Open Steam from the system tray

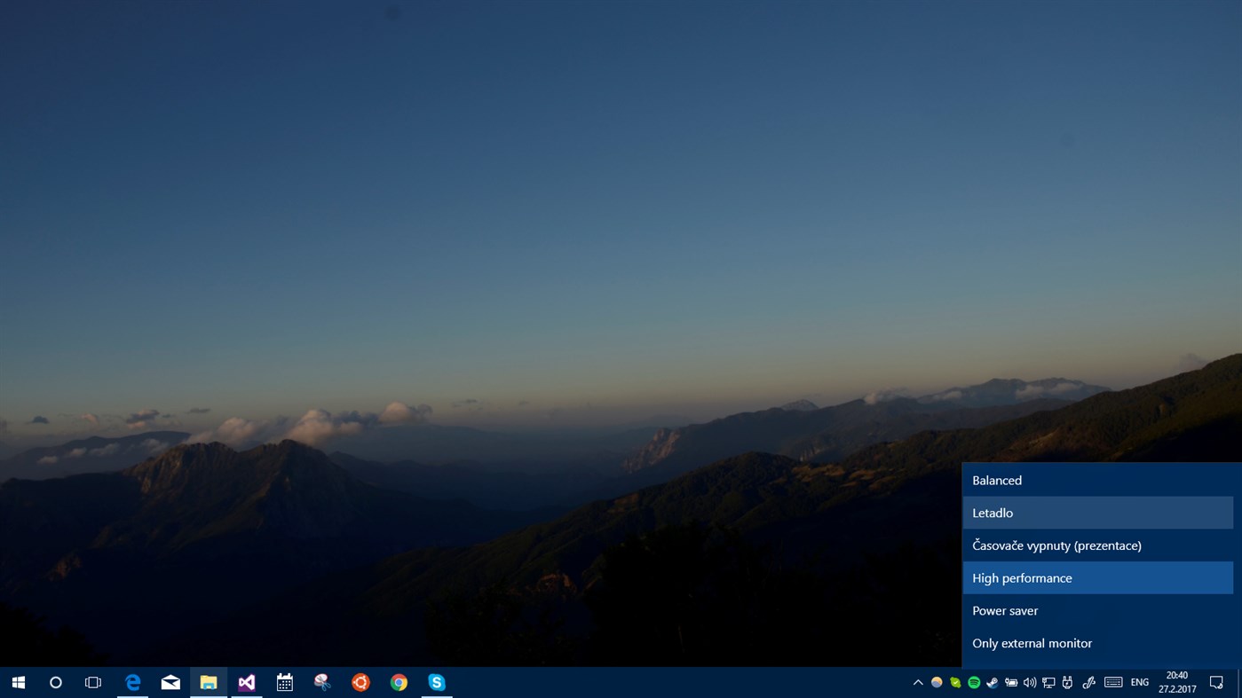click(x=992, y=682)
